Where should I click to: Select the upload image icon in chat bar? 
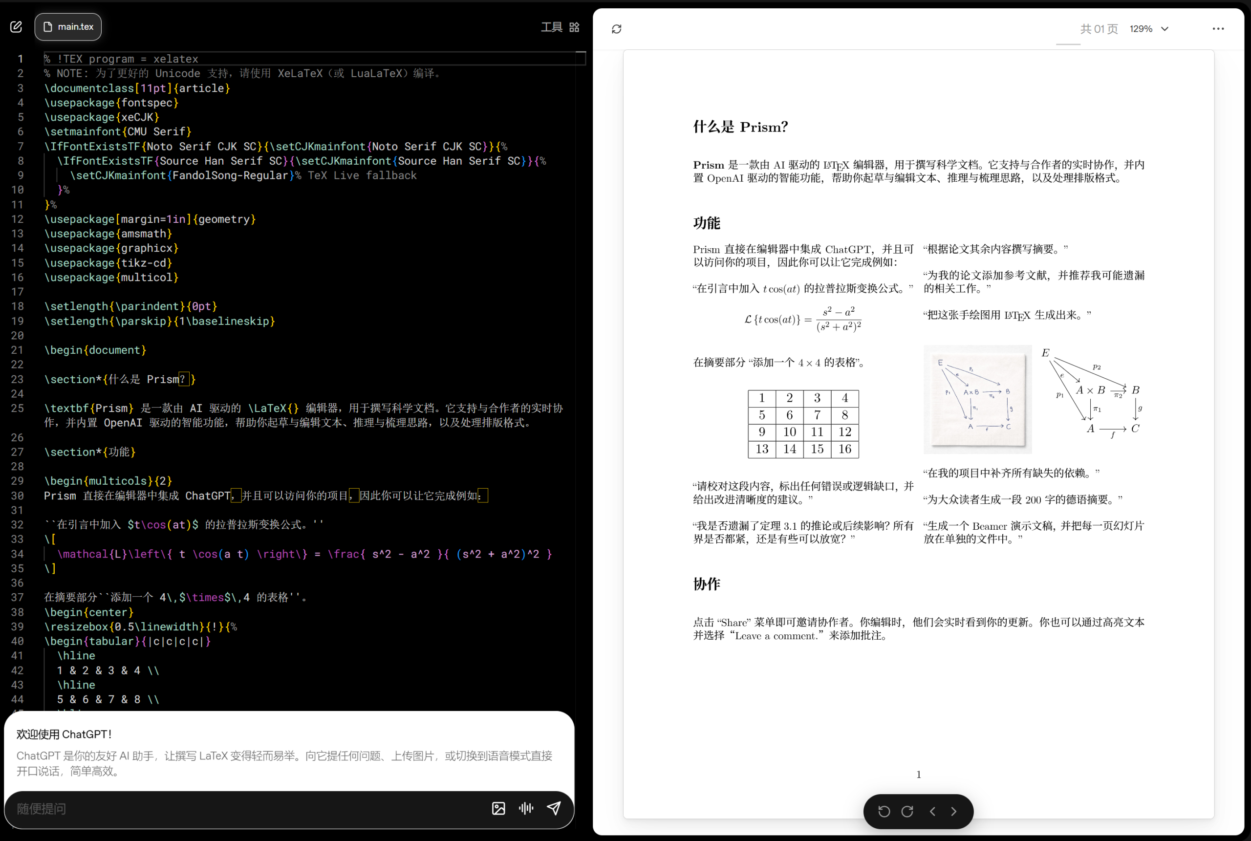498,809
